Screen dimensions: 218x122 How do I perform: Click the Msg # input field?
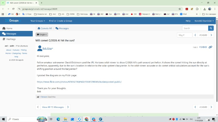[x=184, y=35]
